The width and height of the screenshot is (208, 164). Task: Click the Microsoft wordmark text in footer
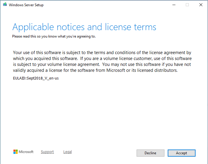26,152
